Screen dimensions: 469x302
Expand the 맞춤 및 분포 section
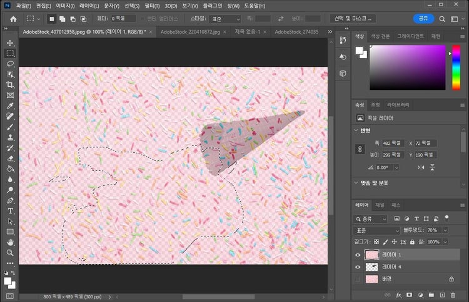pos(356,183)
